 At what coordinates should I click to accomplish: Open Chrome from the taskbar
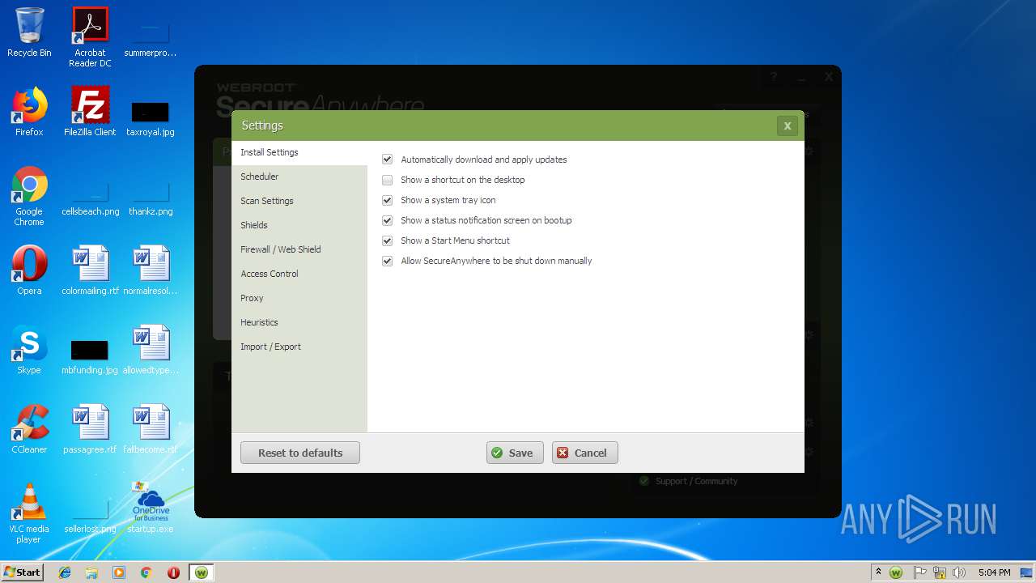click(x=146, y=572)
